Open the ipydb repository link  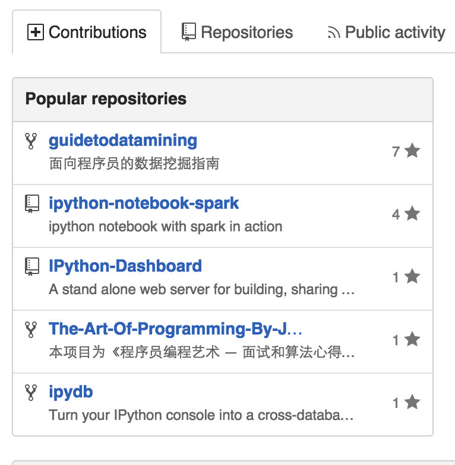(x=71, y=392)
